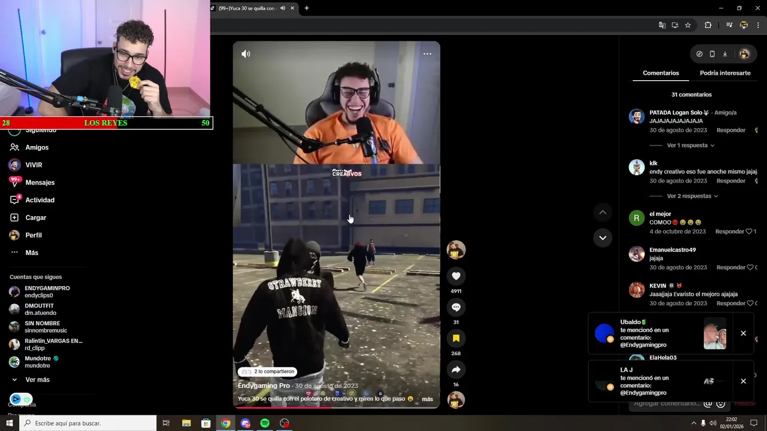Like el mejor's comment
This screenshot has height=431, width=767.
[x=749, y=232]
